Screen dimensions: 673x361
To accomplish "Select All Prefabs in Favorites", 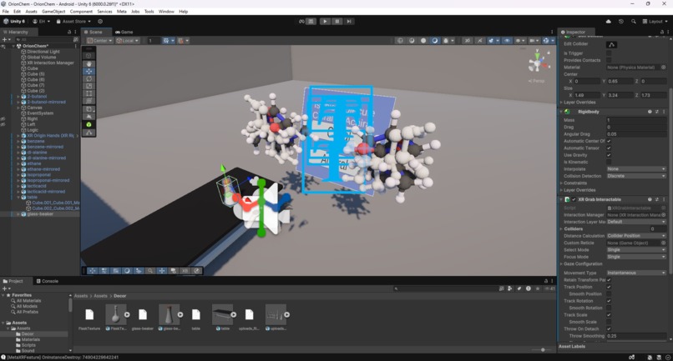I will (27, 312).
